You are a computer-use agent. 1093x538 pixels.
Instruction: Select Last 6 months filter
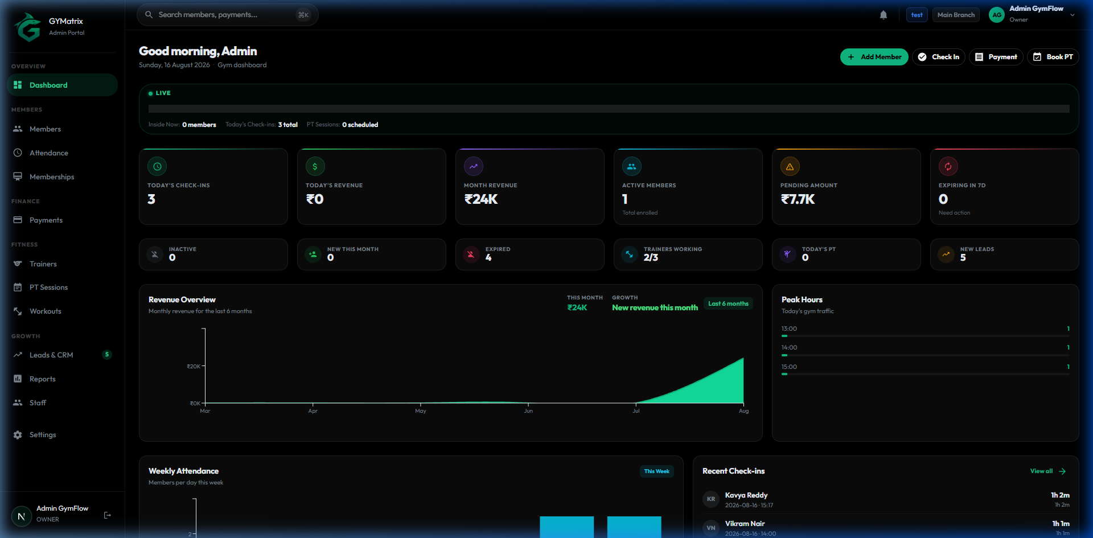coord(728,304)
